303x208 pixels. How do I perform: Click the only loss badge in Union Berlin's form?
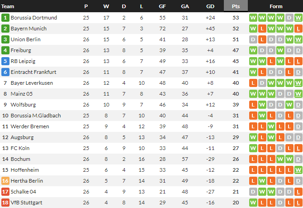click(262, 39)
